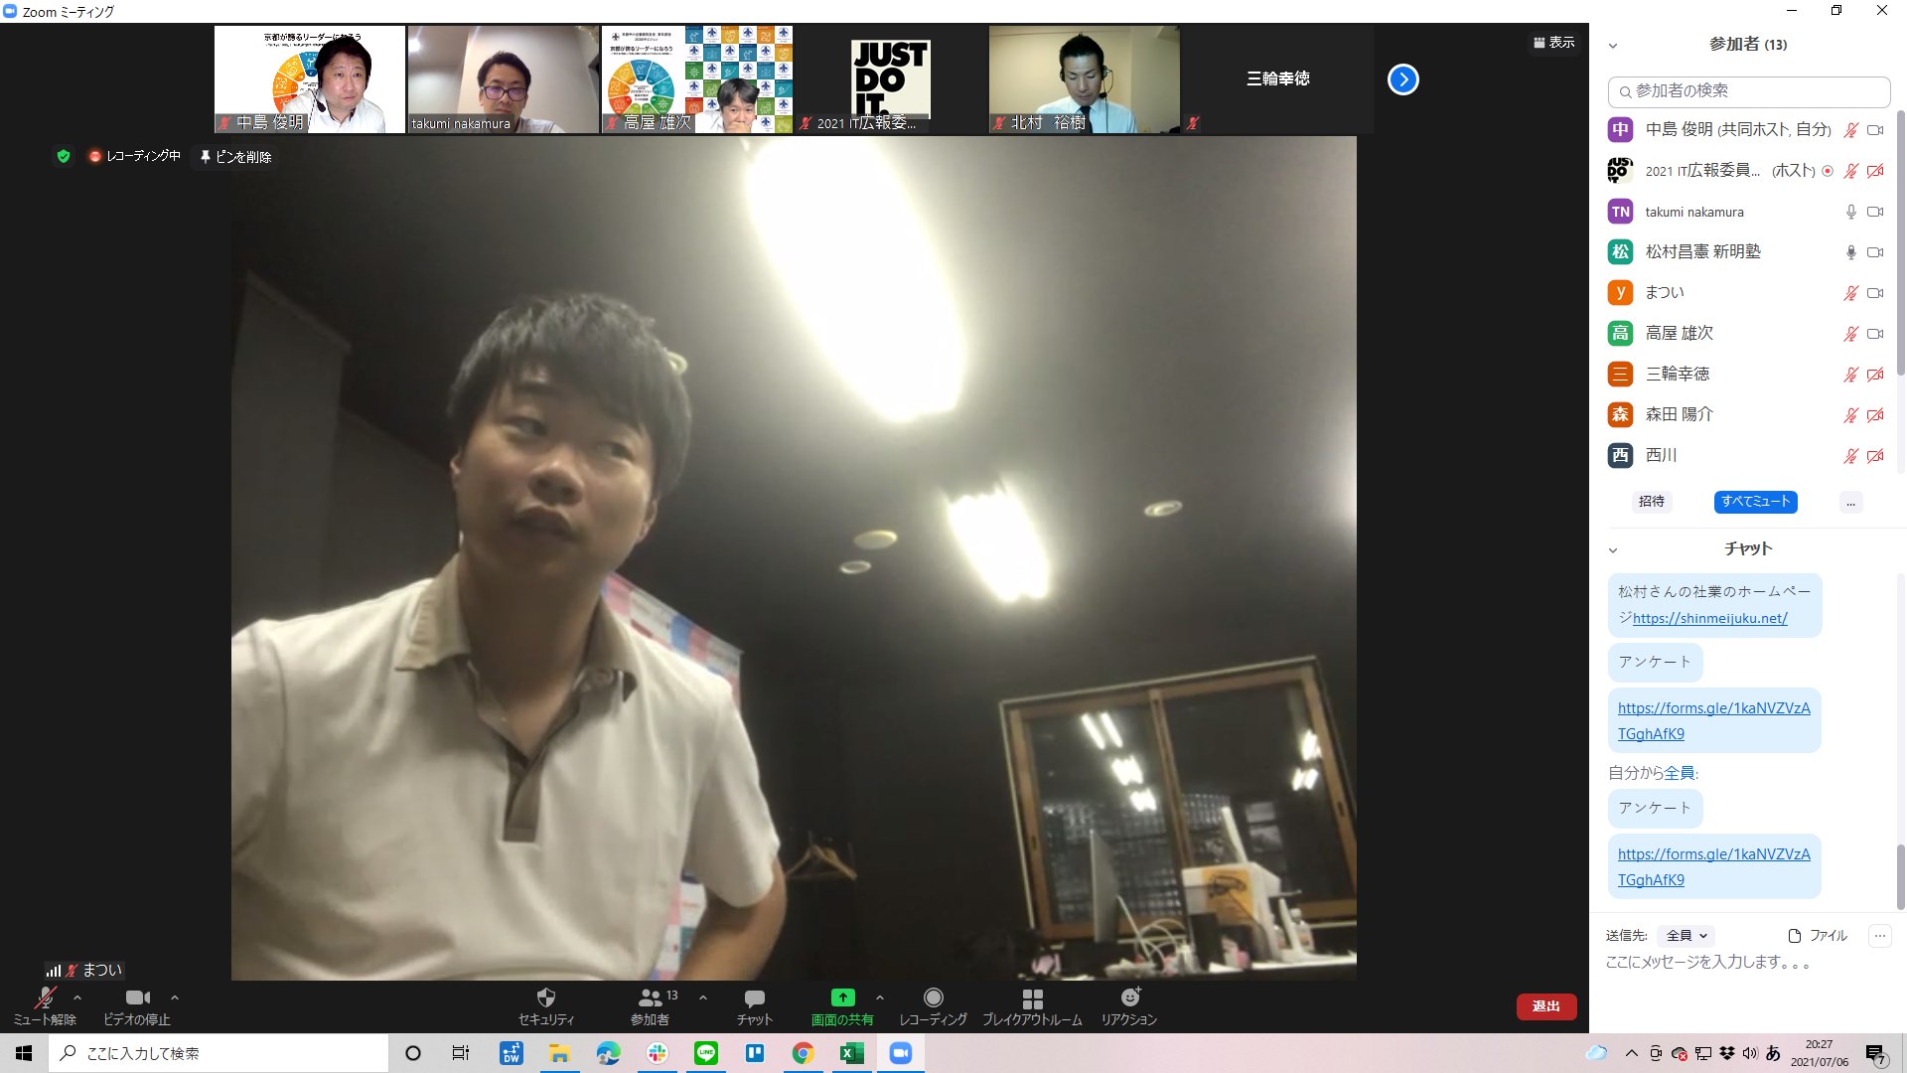
Task: Open Windows Start menu
Action: (24, 1053)
